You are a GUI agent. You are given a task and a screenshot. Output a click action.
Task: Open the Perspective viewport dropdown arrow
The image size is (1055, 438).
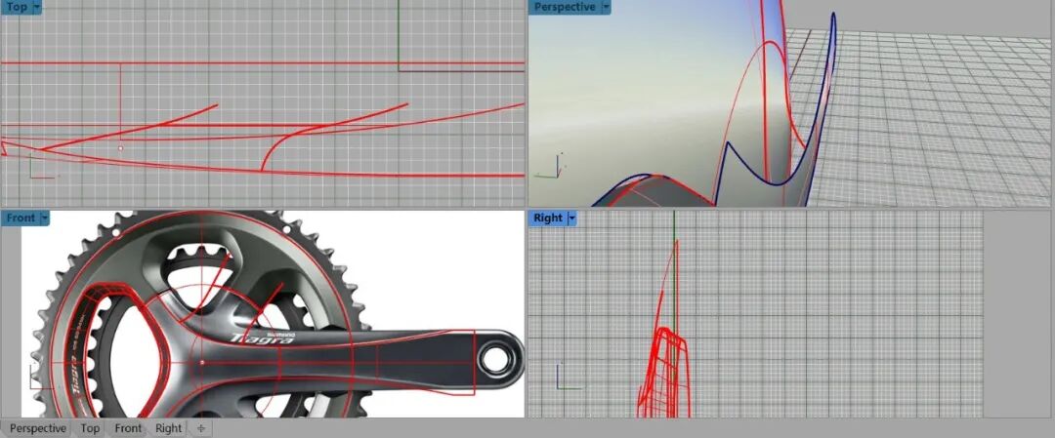coord(606,8)
